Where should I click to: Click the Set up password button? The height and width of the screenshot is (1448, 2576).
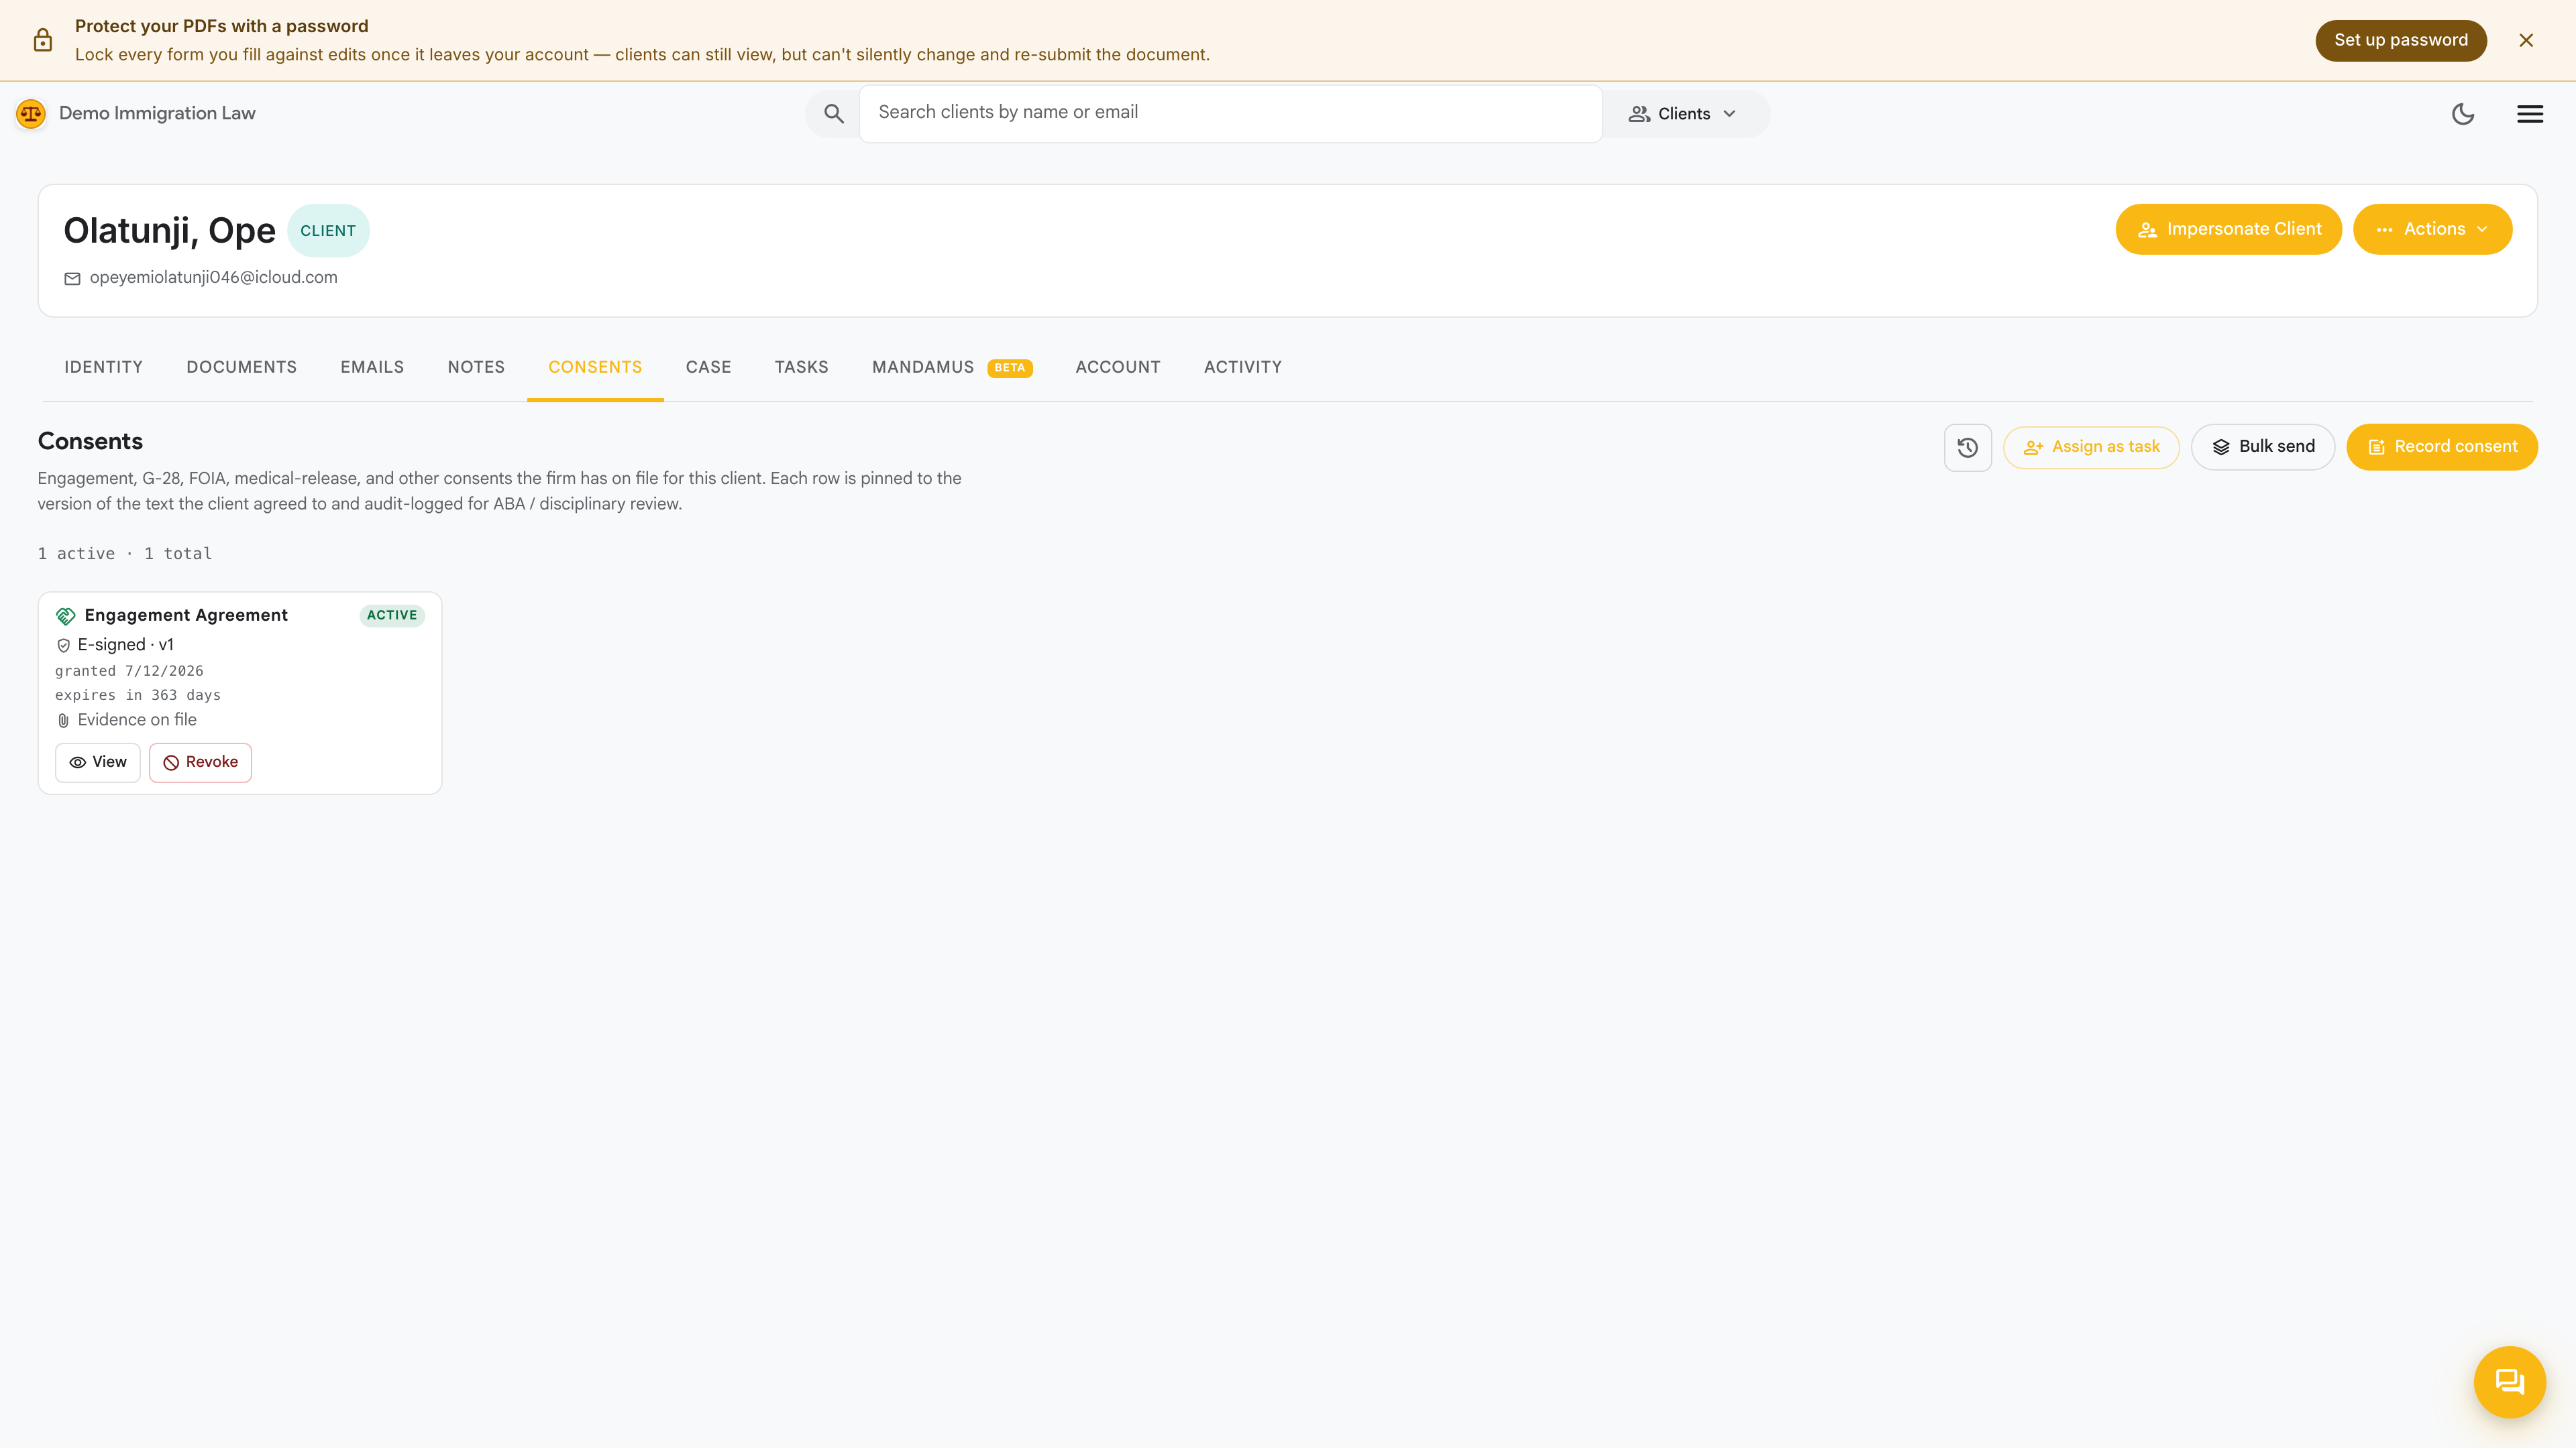click(2400, 40)
